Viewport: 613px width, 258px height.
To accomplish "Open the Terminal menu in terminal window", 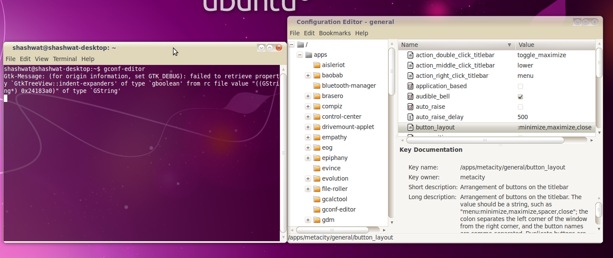I will pyautogui.click(x=65, y=59).
